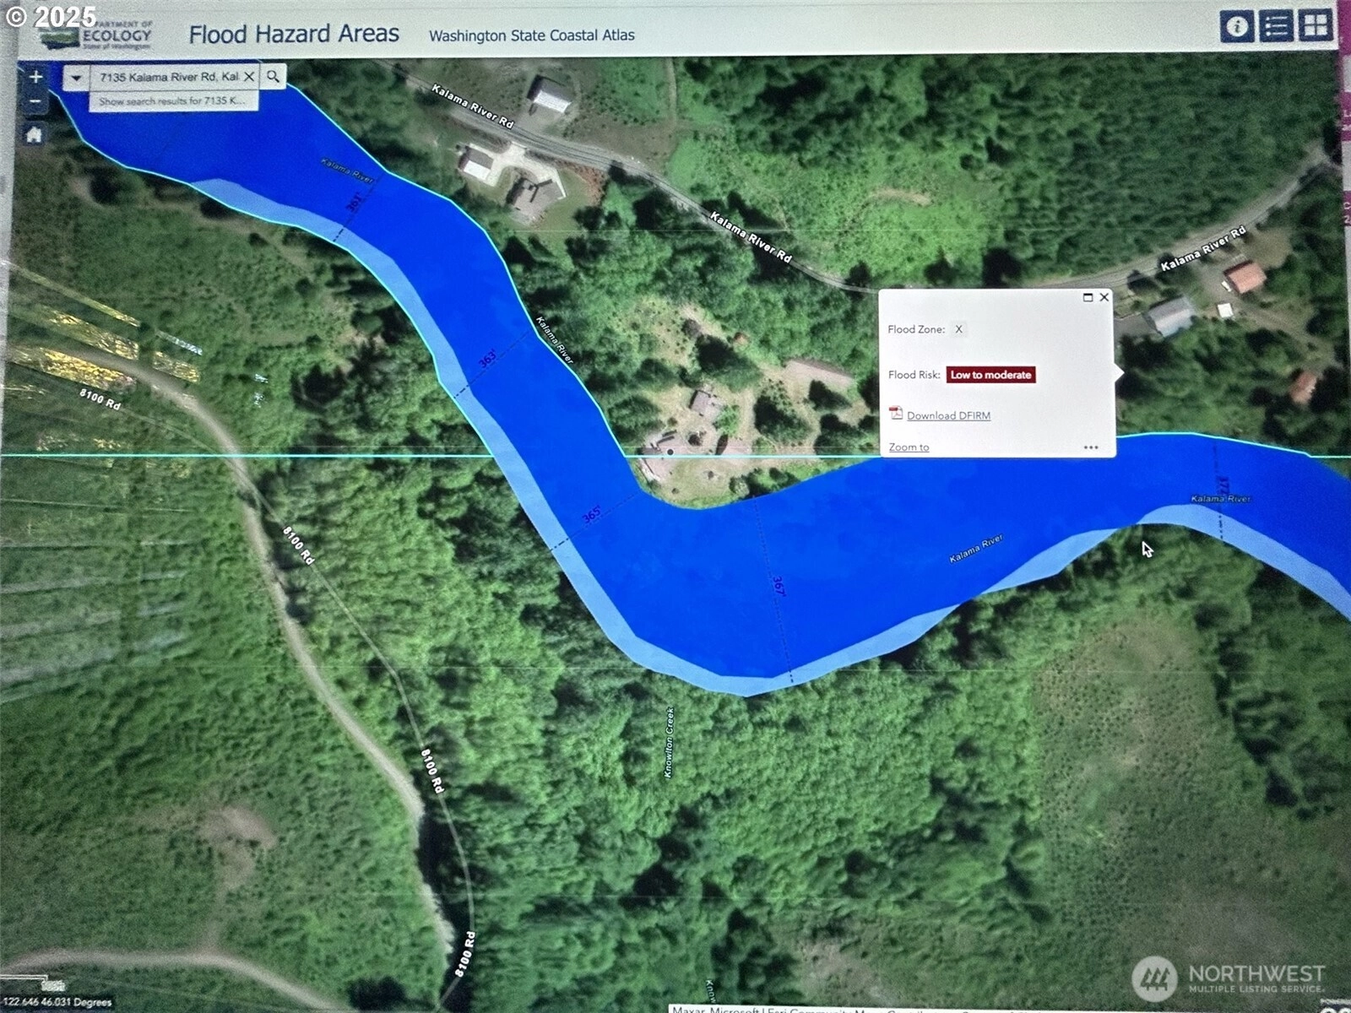Screen dimensions: 1351x1013
Task: Return map to default home extent
Action: coord(35,135)
